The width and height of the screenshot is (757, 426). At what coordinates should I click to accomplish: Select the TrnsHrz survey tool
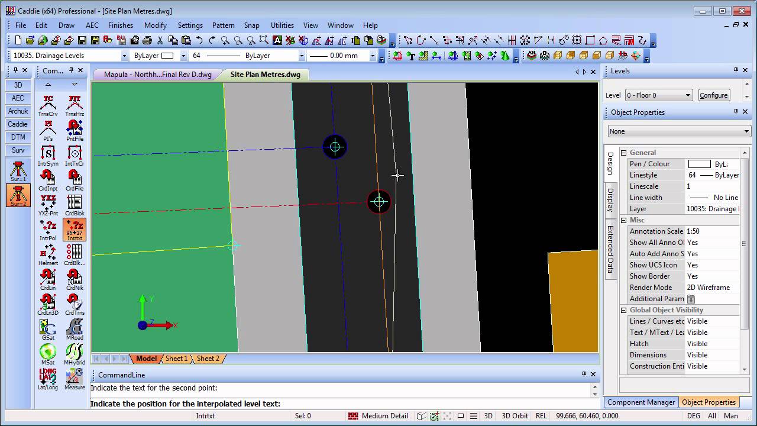pyautogui.click(x=75, y=105)
